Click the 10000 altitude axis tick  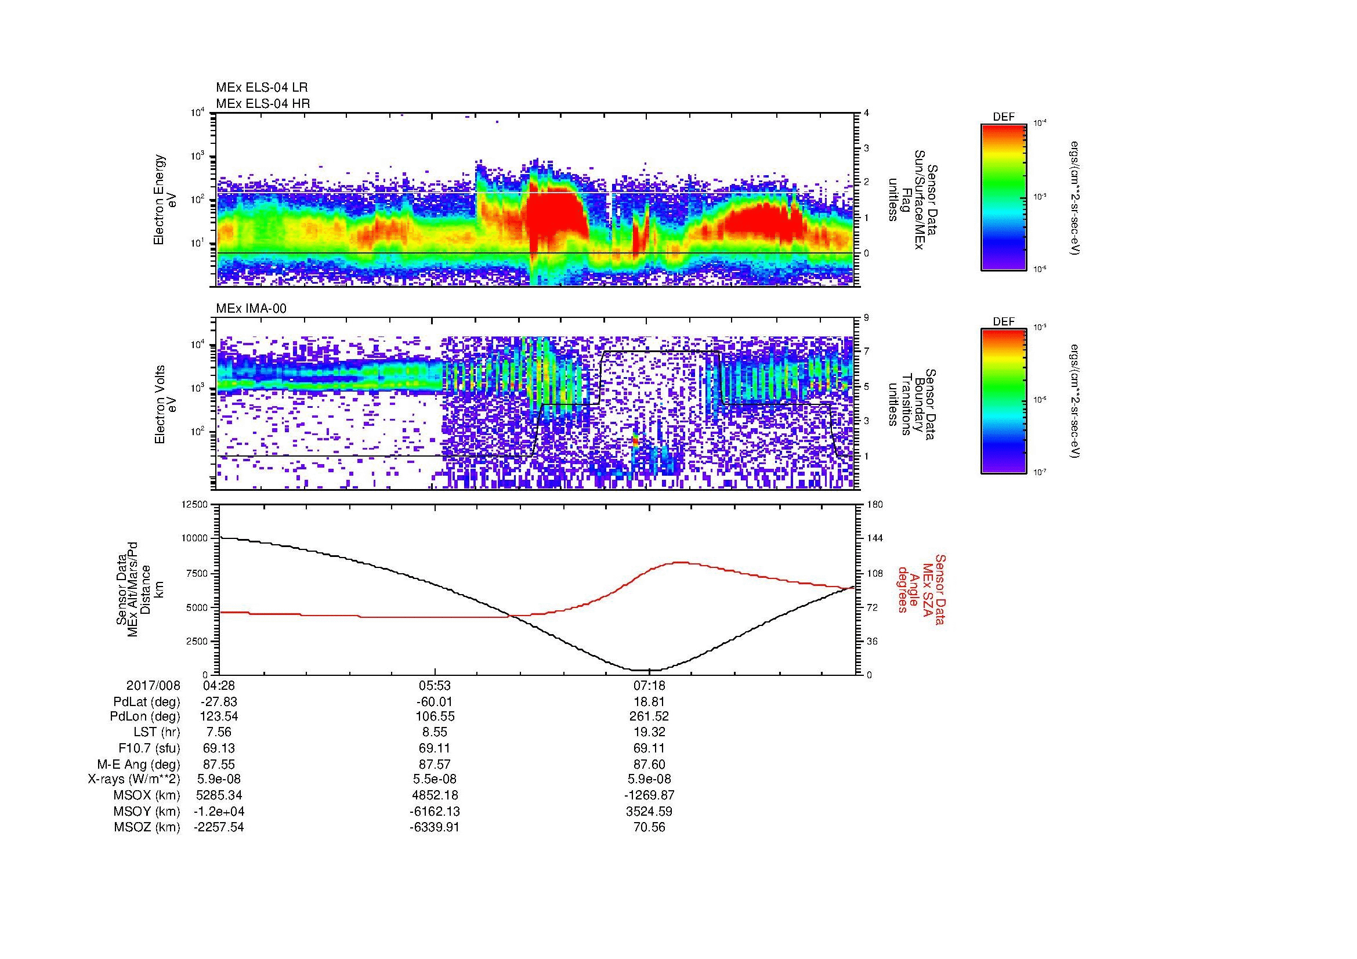pos(195,538)
